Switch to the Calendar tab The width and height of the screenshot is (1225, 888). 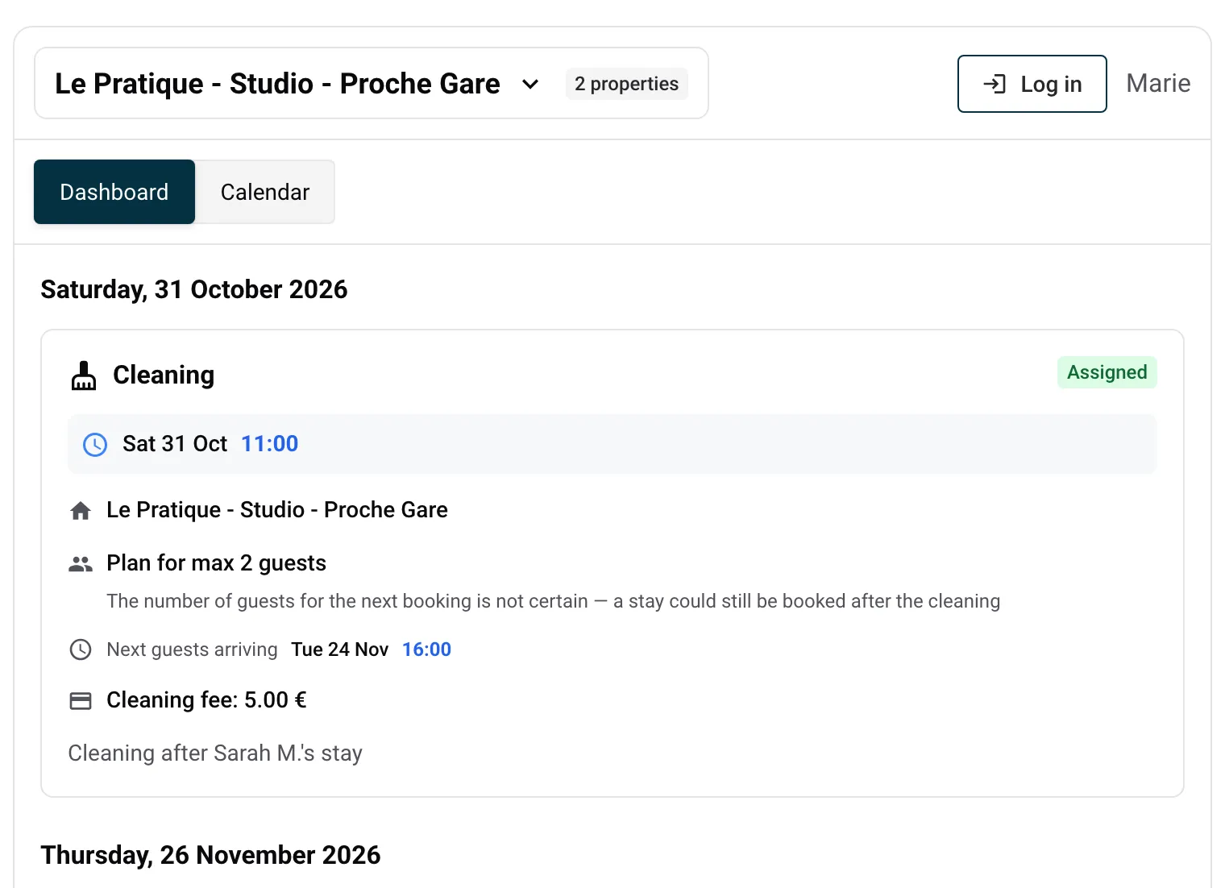265,192
